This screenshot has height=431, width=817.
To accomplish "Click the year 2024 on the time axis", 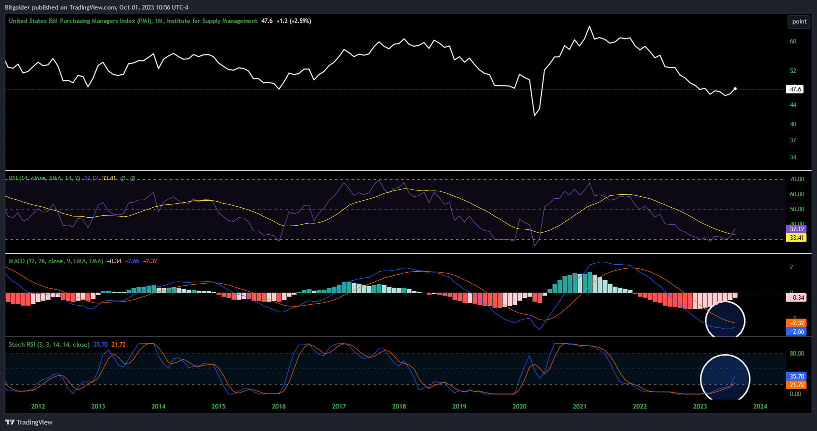I will coord(760,407).
